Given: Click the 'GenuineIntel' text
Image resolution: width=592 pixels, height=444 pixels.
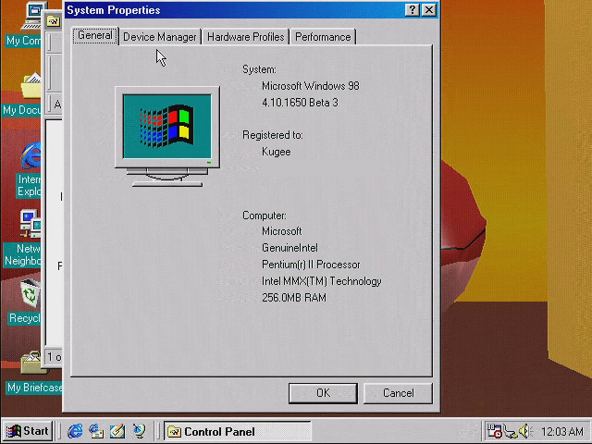Looking at the screenshot, I should tap(290, 248).
